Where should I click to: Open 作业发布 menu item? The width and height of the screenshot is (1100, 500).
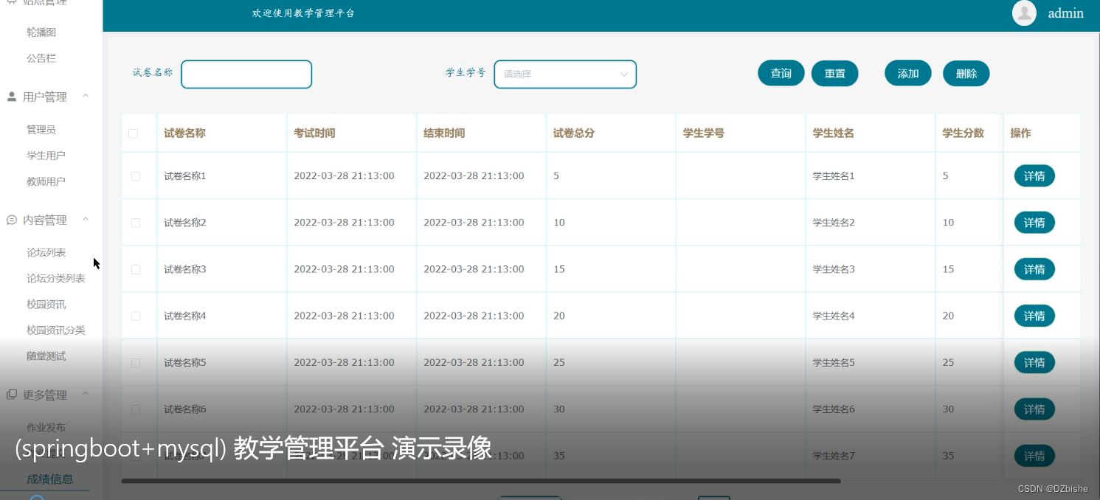tap(46, 427)
